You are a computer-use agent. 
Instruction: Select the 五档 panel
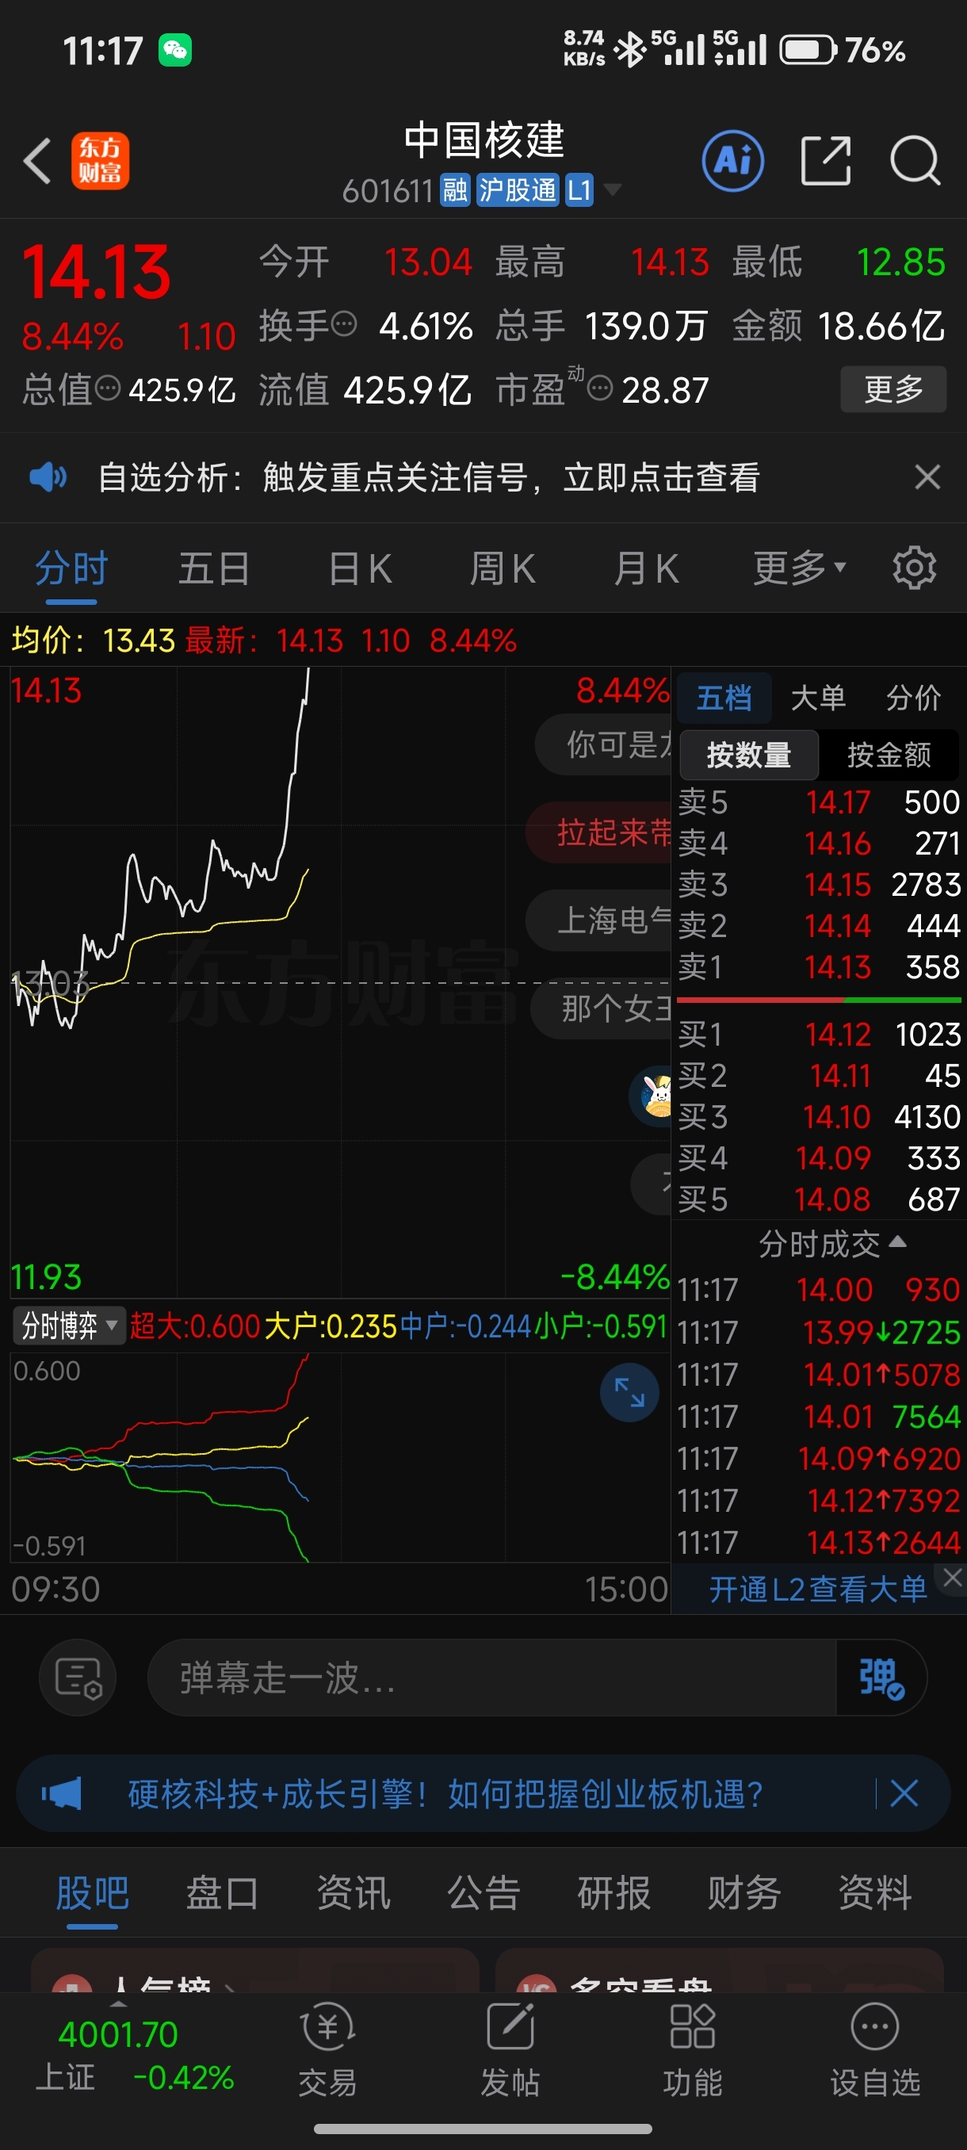(724, 697)
